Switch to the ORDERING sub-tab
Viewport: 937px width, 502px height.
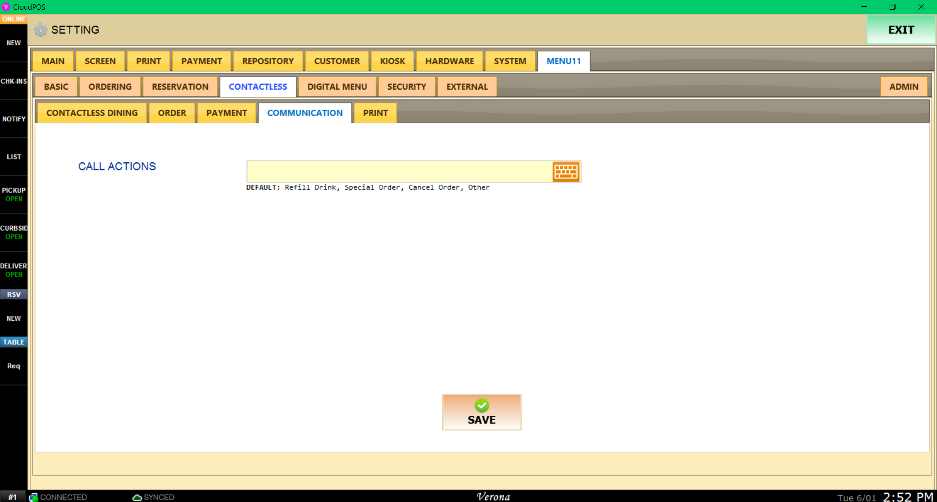pyautogui.click(x=110, y=87)
